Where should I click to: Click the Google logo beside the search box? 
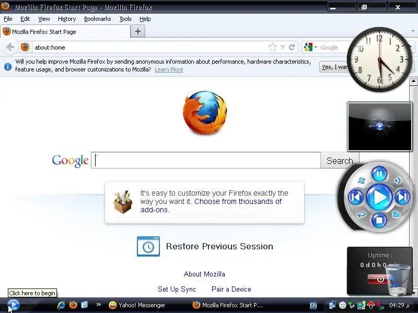(70, 161)
